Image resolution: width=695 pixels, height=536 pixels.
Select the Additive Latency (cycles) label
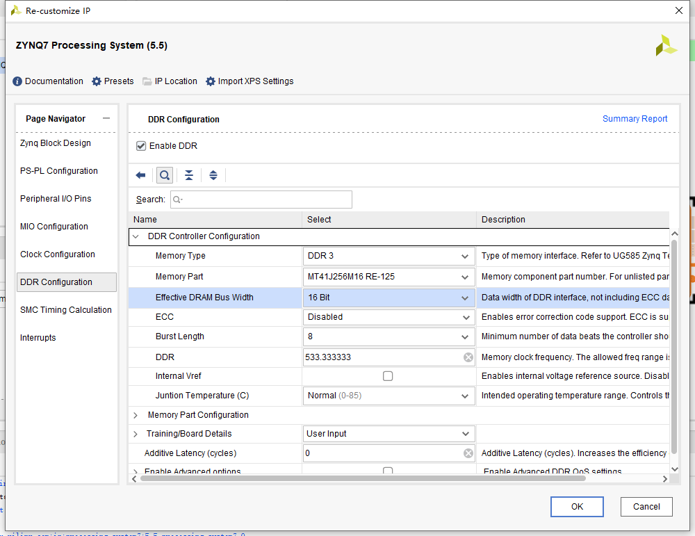click(190, 453)
